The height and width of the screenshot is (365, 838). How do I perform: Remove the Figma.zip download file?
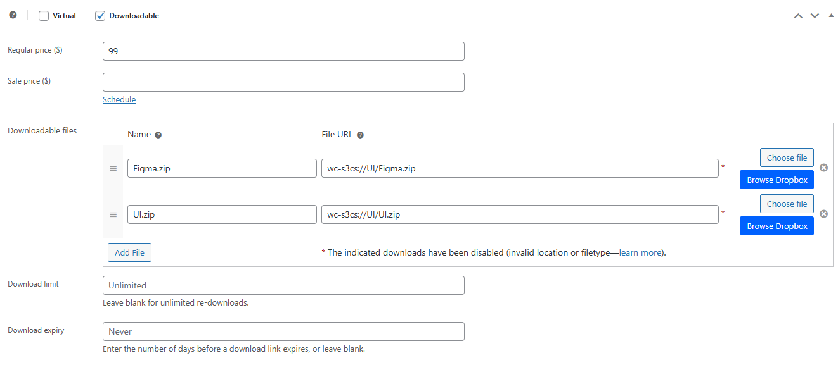(x=823, y=168)
